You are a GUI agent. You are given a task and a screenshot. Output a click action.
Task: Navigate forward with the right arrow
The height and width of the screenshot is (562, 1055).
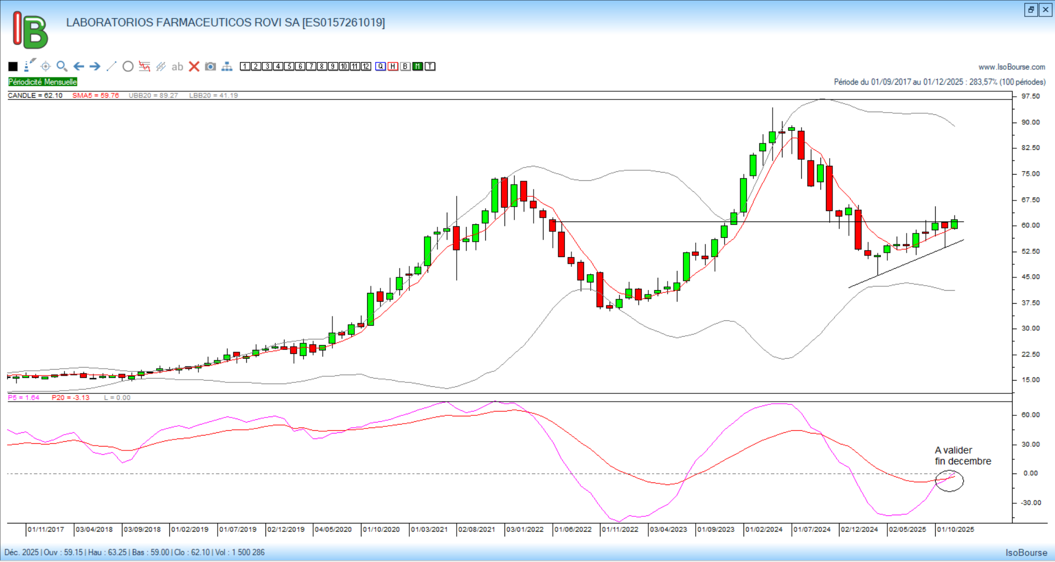pyautogui.click(x=95, y=66)
